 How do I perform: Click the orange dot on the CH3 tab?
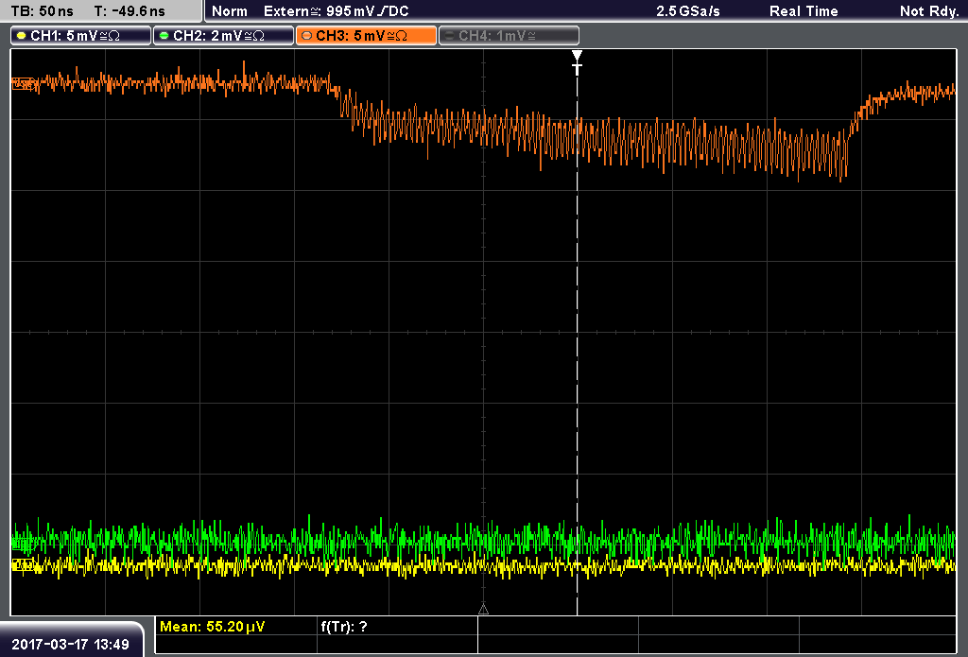click(x=307, y=36)
